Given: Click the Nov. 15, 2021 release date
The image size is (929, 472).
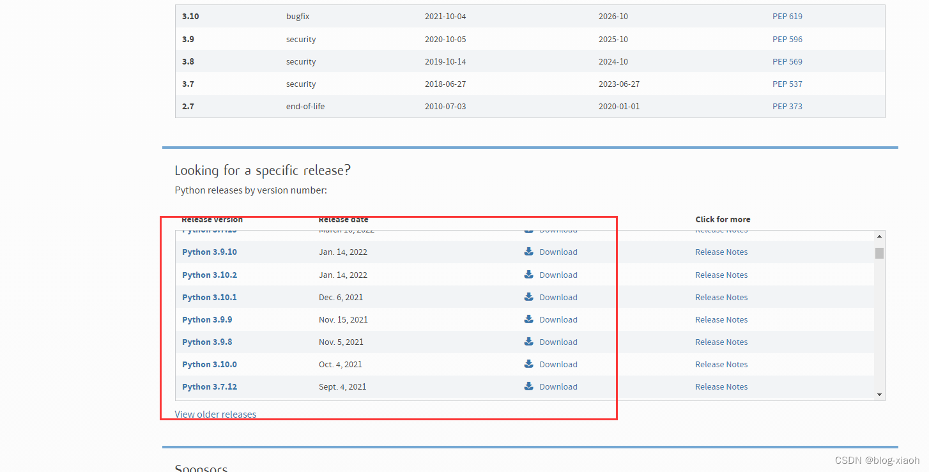Looking at the screenshot, I should point(343,320).
